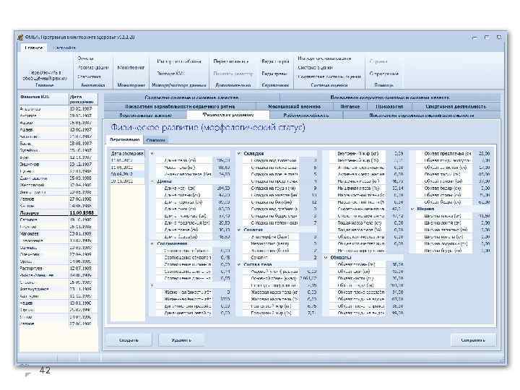Select examination date 11.05.2012
Image resolution: width=520 pixels, height=390 pixels.
(127, 167)
